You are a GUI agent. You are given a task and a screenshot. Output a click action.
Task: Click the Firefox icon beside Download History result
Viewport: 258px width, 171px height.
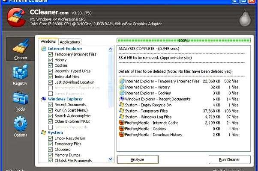(122, 135)
